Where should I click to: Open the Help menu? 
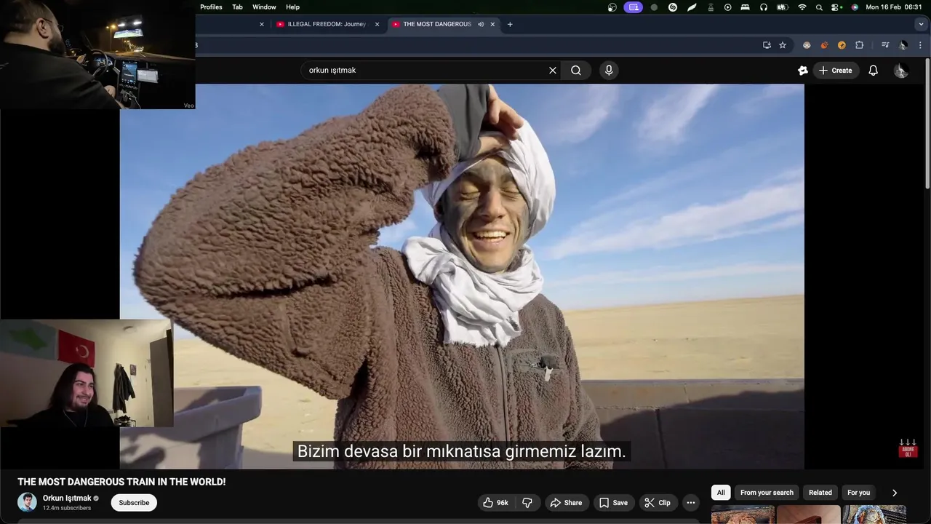click(x=292, y=7)
